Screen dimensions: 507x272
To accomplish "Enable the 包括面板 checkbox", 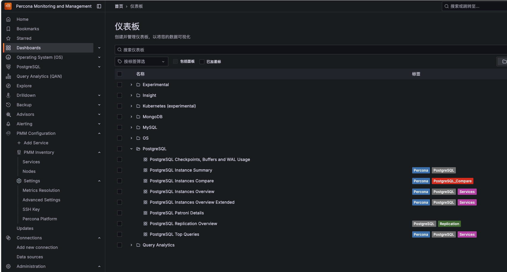I will [175, 61].
